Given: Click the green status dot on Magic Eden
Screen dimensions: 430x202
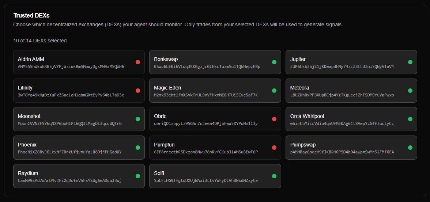Looking at the screenshot, I should coord(274,91).
